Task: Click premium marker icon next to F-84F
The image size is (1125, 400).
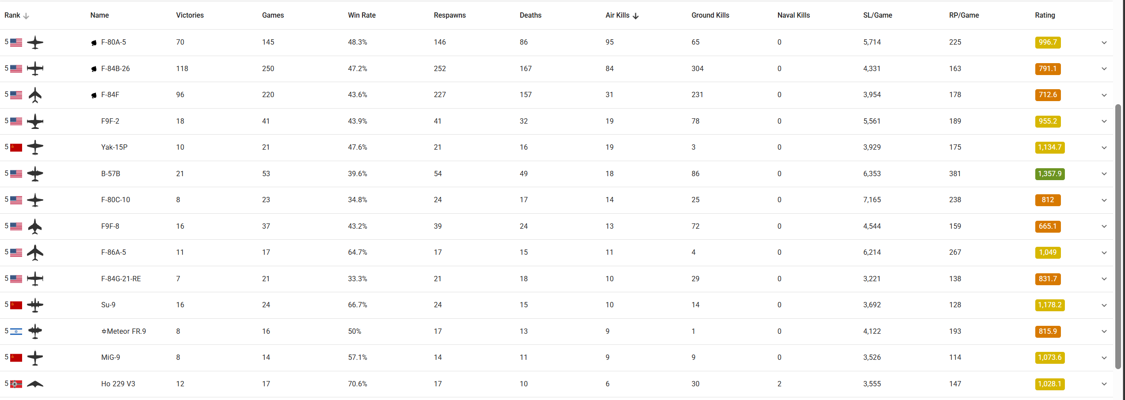Action: coord(94,95)
